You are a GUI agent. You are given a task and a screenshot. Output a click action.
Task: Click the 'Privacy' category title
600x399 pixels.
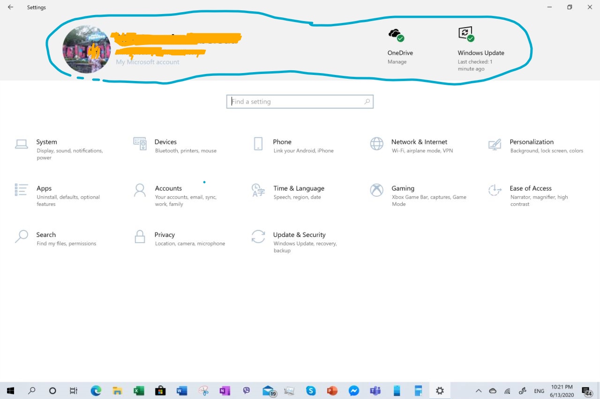pyautogui.click(x=165, y=235)
